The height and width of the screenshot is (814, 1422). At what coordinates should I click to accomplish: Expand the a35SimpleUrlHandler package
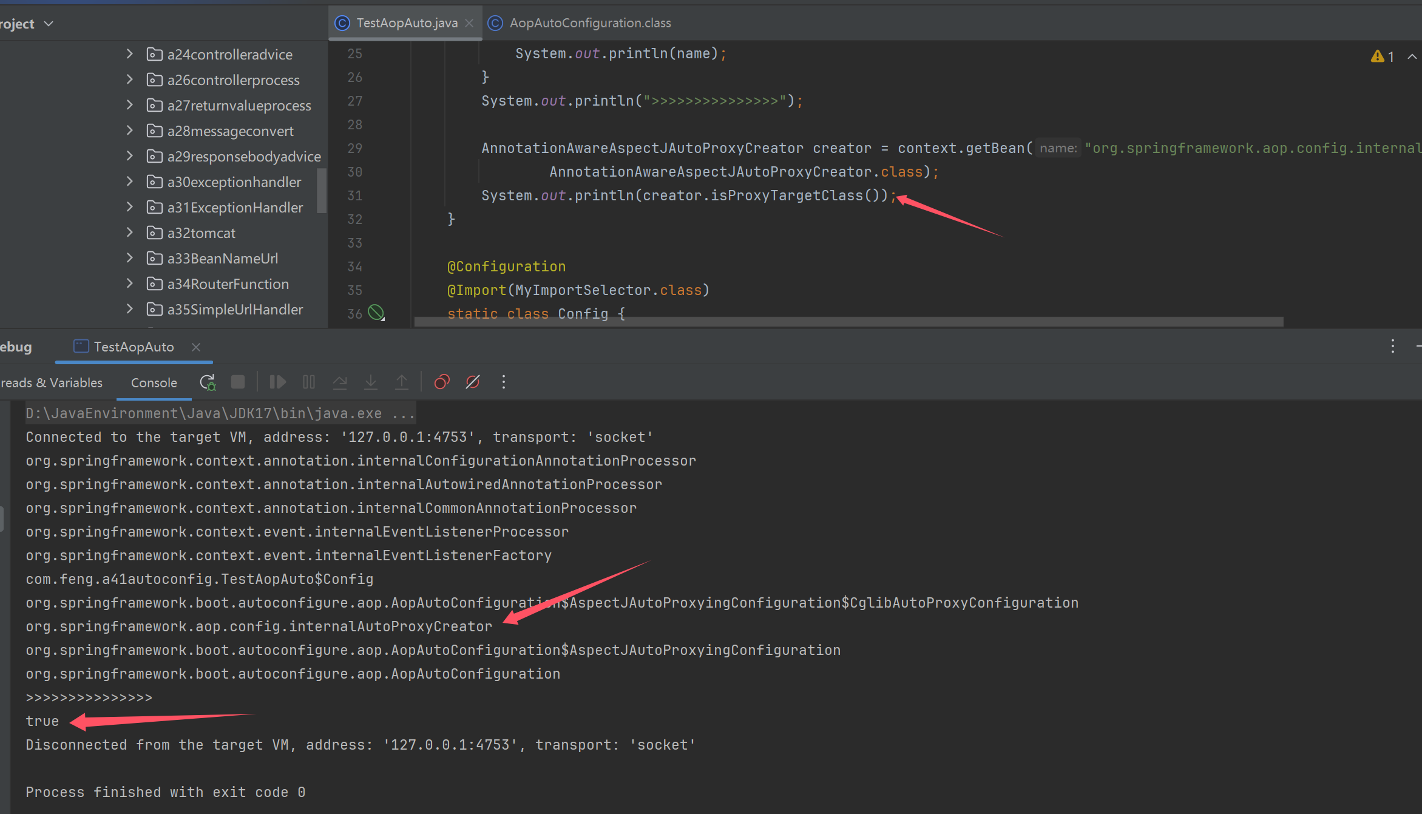(x=129, y=309)
